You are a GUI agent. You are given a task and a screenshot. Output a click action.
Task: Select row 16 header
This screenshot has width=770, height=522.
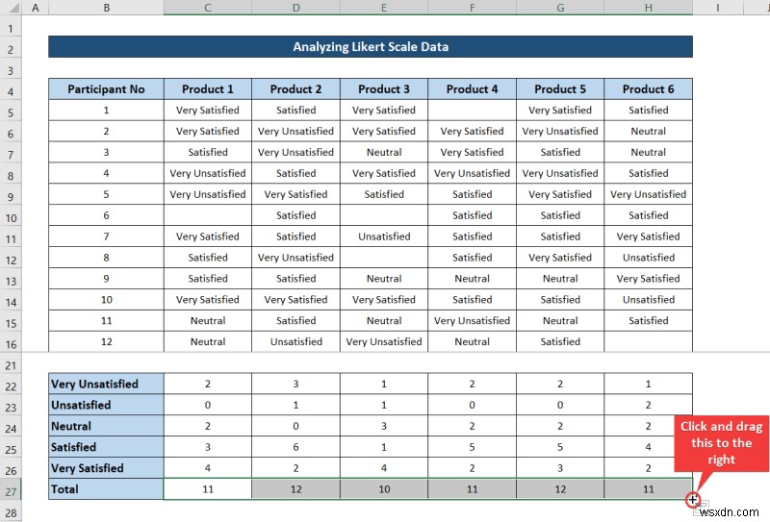tap(11, 344)
